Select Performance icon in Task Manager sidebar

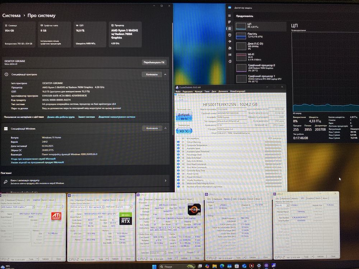point(229,28)
